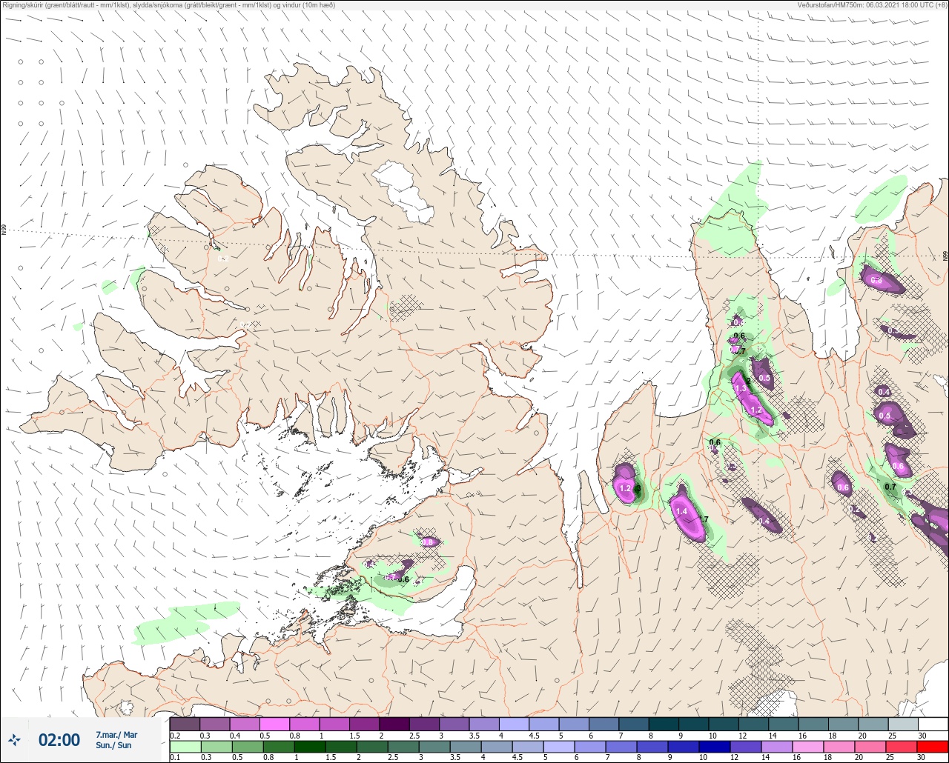949x763 pixels.
Task: Click the 02:00 forecast time label
Action: 59,739
